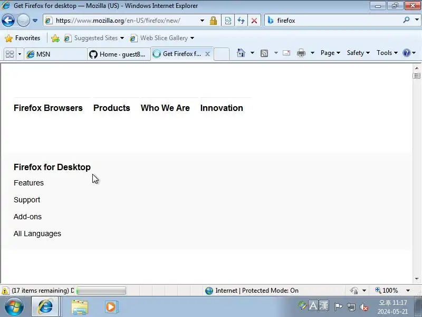
Task: Click the page loading progress bar
Action: pyautogui.click(x=101, y=291)
